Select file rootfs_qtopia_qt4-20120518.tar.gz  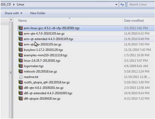47,82
